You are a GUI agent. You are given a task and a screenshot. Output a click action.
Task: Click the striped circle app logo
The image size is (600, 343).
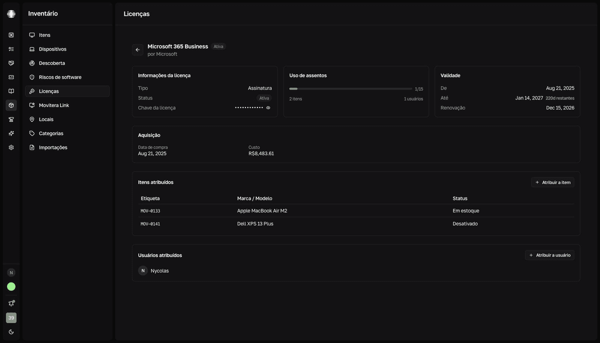point(11,14)
